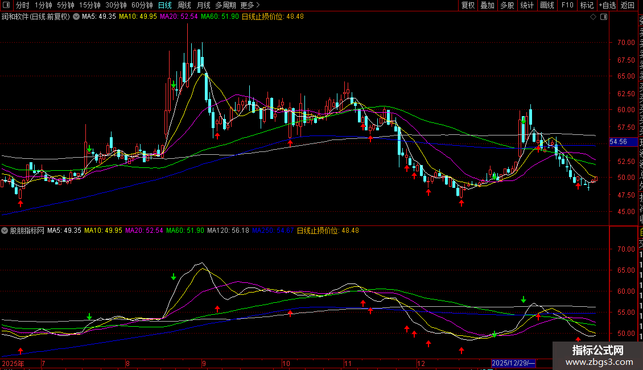
Task: Toggle the left sidebar panel icon
Action: tap(6, 5)
